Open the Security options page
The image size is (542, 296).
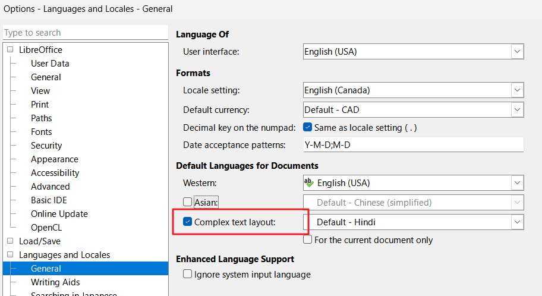(x=46, y=146)
